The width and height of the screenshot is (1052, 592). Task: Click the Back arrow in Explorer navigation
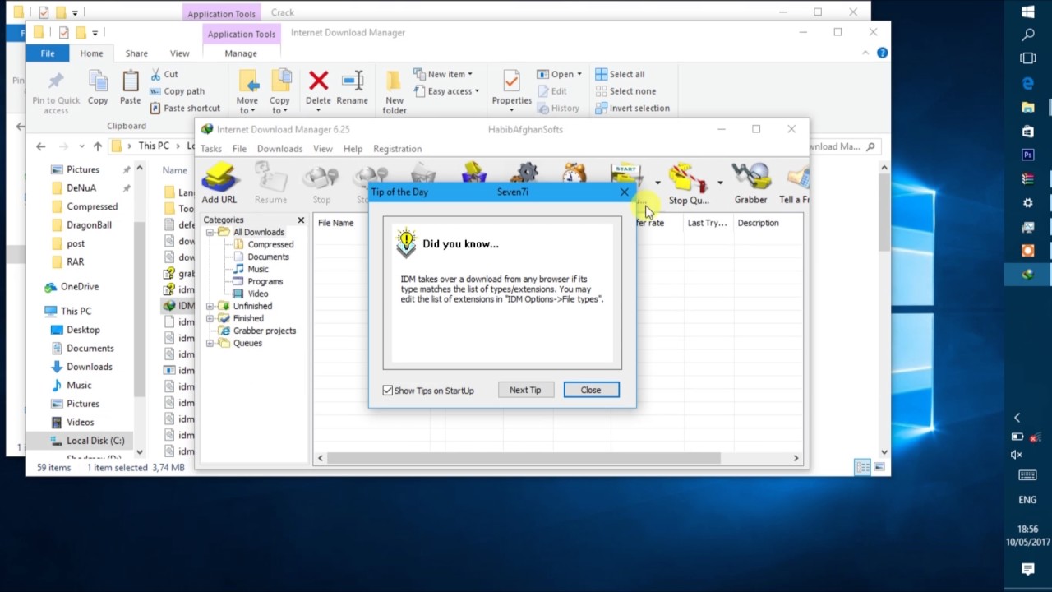[x=40, y=146]
